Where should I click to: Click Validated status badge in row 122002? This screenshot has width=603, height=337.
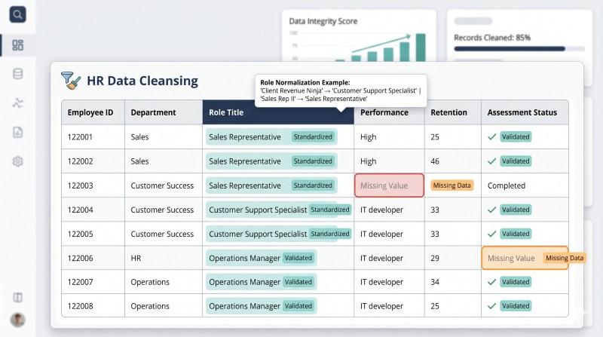click(516, 161)
